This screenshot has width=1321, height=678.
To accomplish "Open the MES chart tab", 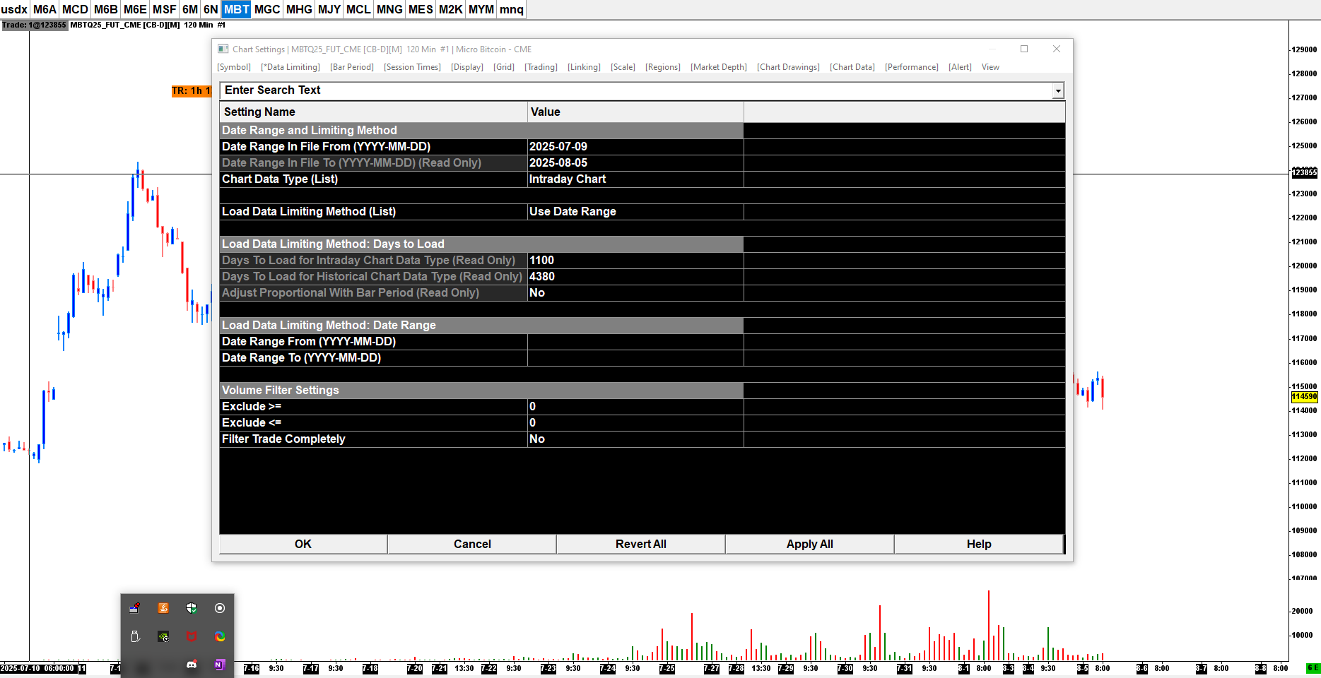I will pyautogui.click(x=421, y=9).
